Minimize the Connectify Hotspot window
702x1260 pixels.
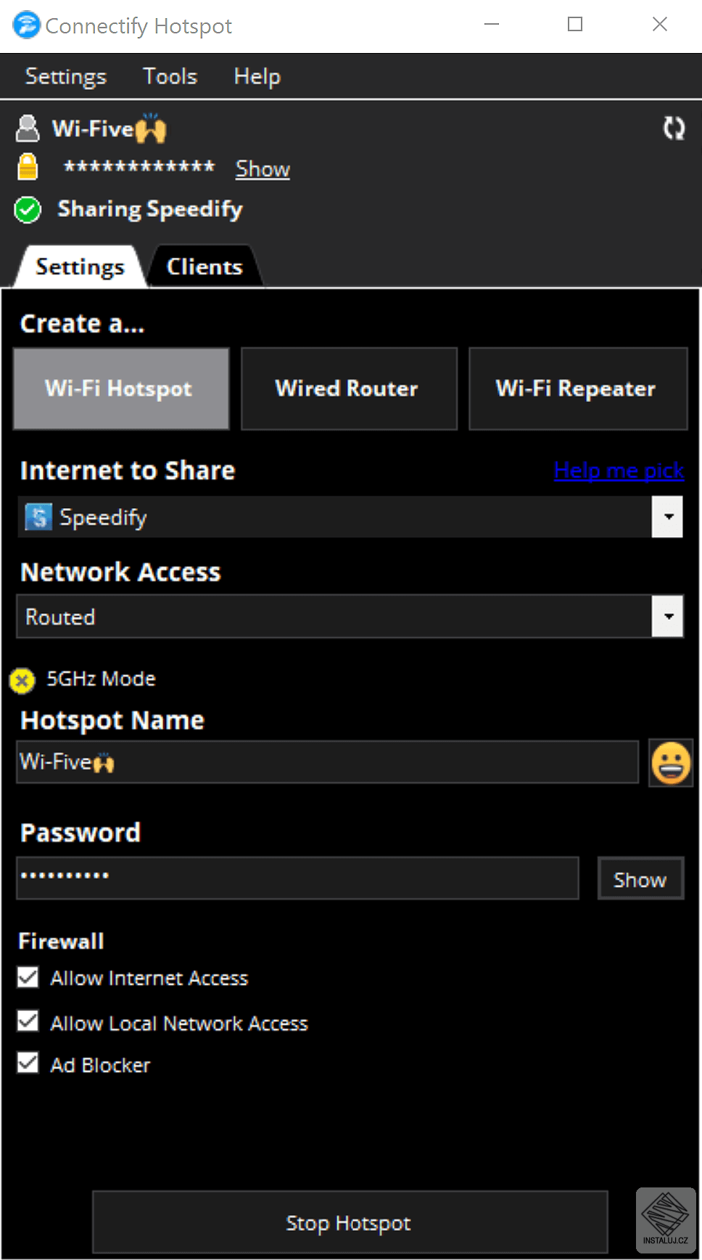[492, 25]
